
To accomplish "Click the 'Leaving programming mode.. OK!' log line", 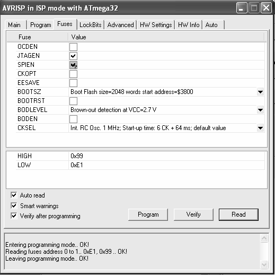I will 47,259.
